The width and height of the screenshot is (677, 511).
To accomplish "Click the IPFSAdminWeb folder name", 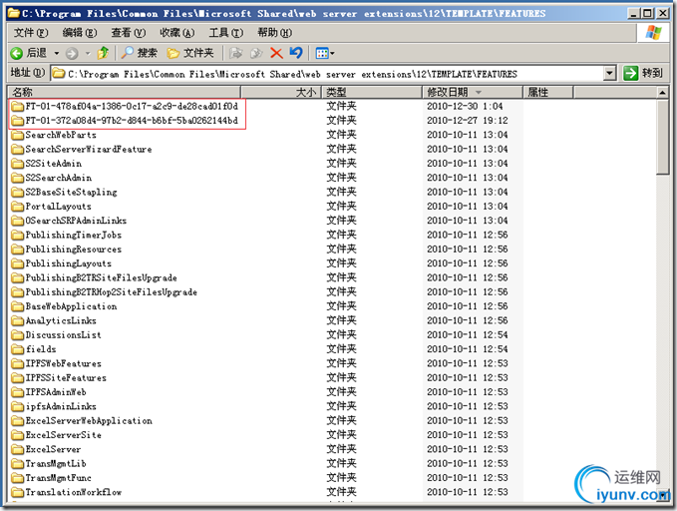I will pos(56,391).
